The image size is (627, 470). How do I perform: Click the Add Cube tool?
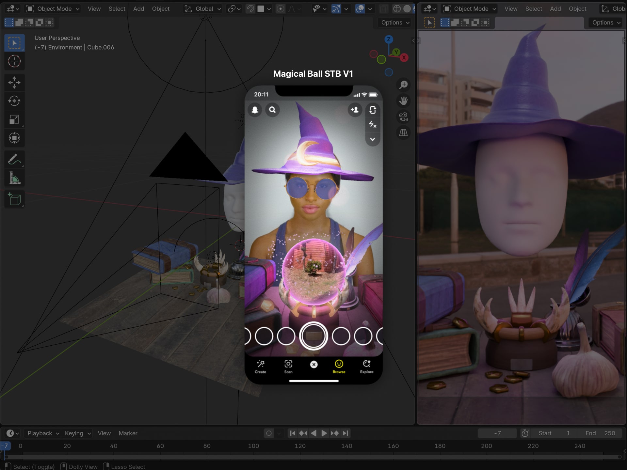[x=14, y=199]
